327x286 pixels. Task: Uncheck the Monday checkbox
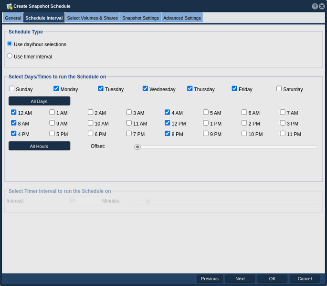pos(56,89)
